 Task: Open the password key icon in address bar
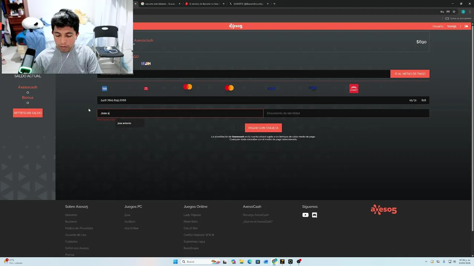click(442, 12)
